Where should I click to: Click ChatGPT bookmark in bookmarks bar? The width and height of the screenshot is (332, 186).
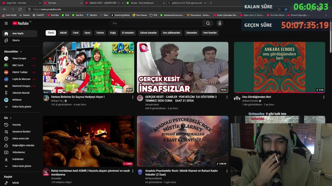pyautogui.click(x=38, y=15)
